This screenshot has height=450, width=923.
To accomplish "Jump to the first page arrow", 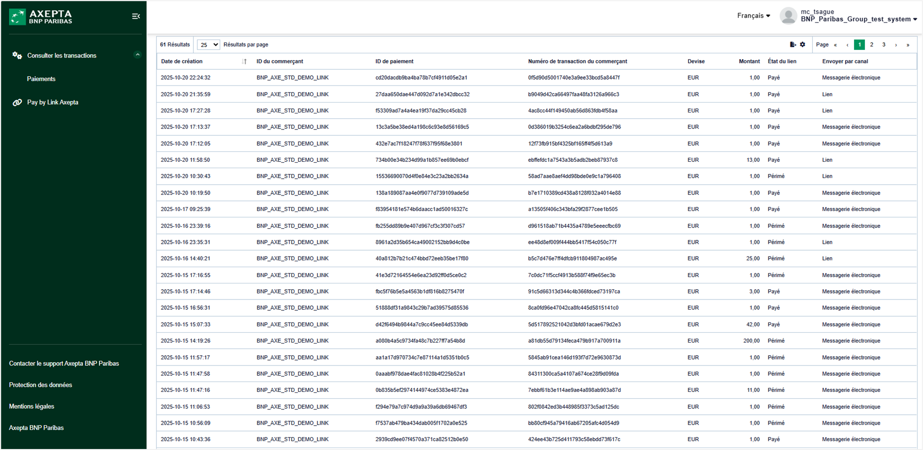I will 835,45.
